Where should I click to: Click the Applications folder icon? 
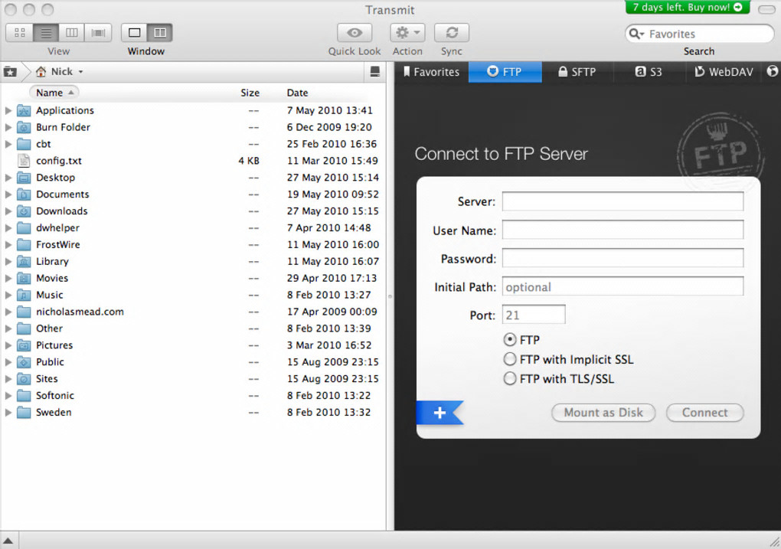tap(24, 110)
